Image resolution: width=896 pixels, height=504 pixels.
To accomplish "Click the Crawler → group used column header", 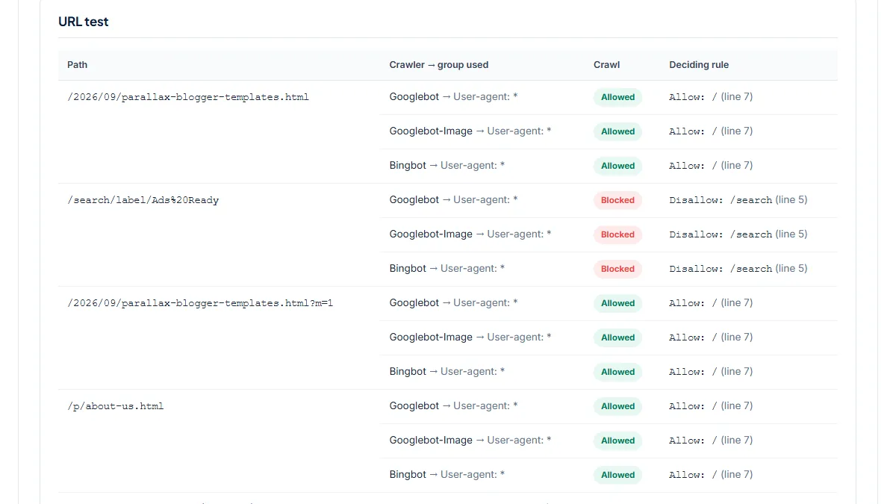I will click(439, 65).
